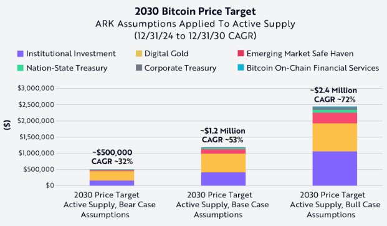Click the purple segment of the Base Case bar
Screen dimensions: 387x226
[223, 179]
